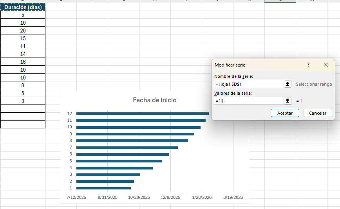
Task: Select the chart bar for category 7
Action: [x=127, y=148]
